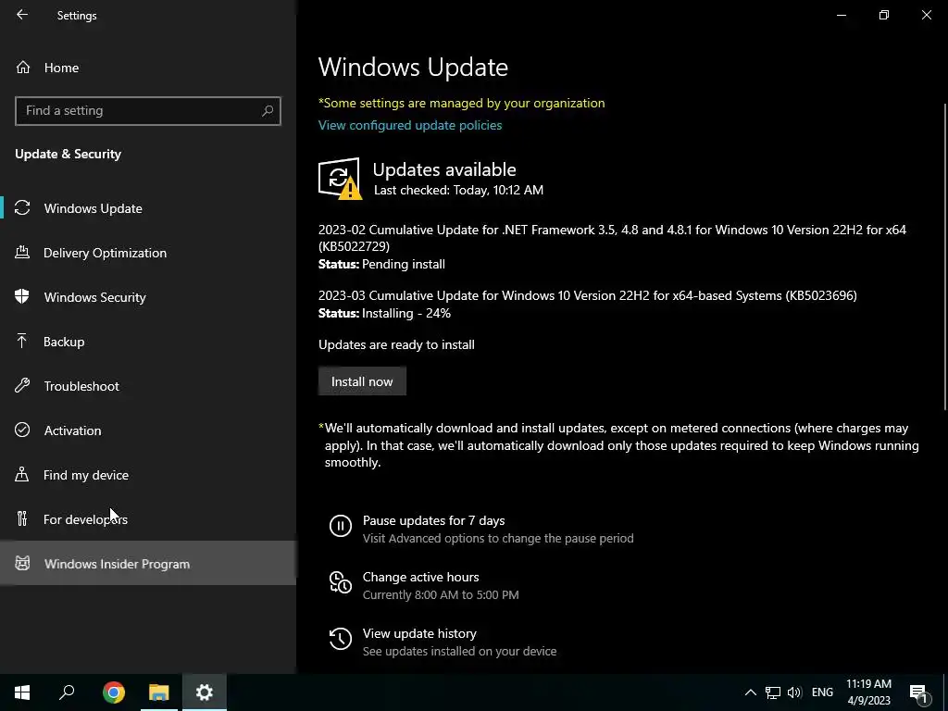Click the tools icon beside For developers

pos(22,518)
